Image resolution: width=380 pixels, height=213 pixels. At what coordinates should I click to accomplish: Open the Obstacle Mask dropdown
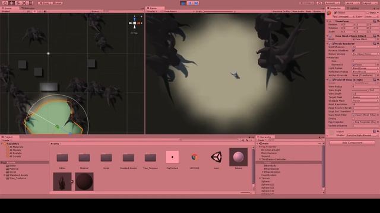point(365,101)
